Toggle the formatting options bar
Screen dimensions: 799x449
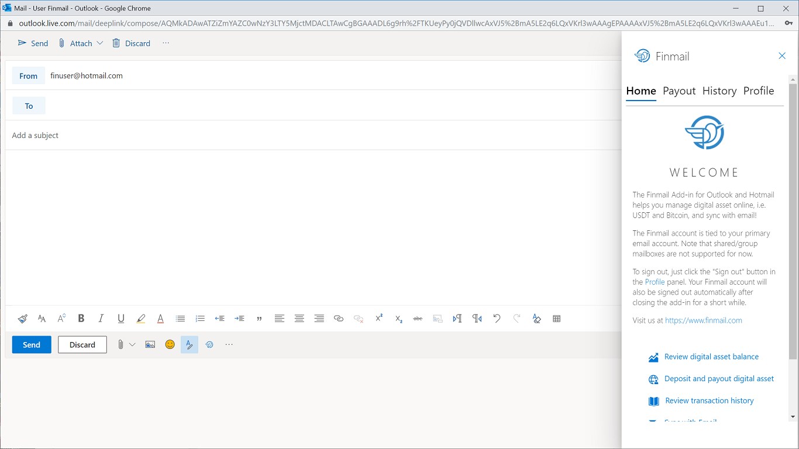(x=190, y=344)
